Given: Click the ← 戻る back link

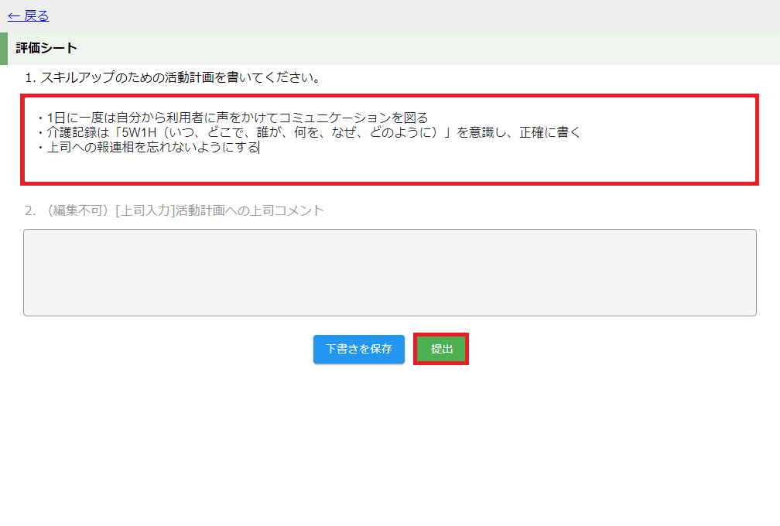Looking at the screenshot, I should [29, 16].
